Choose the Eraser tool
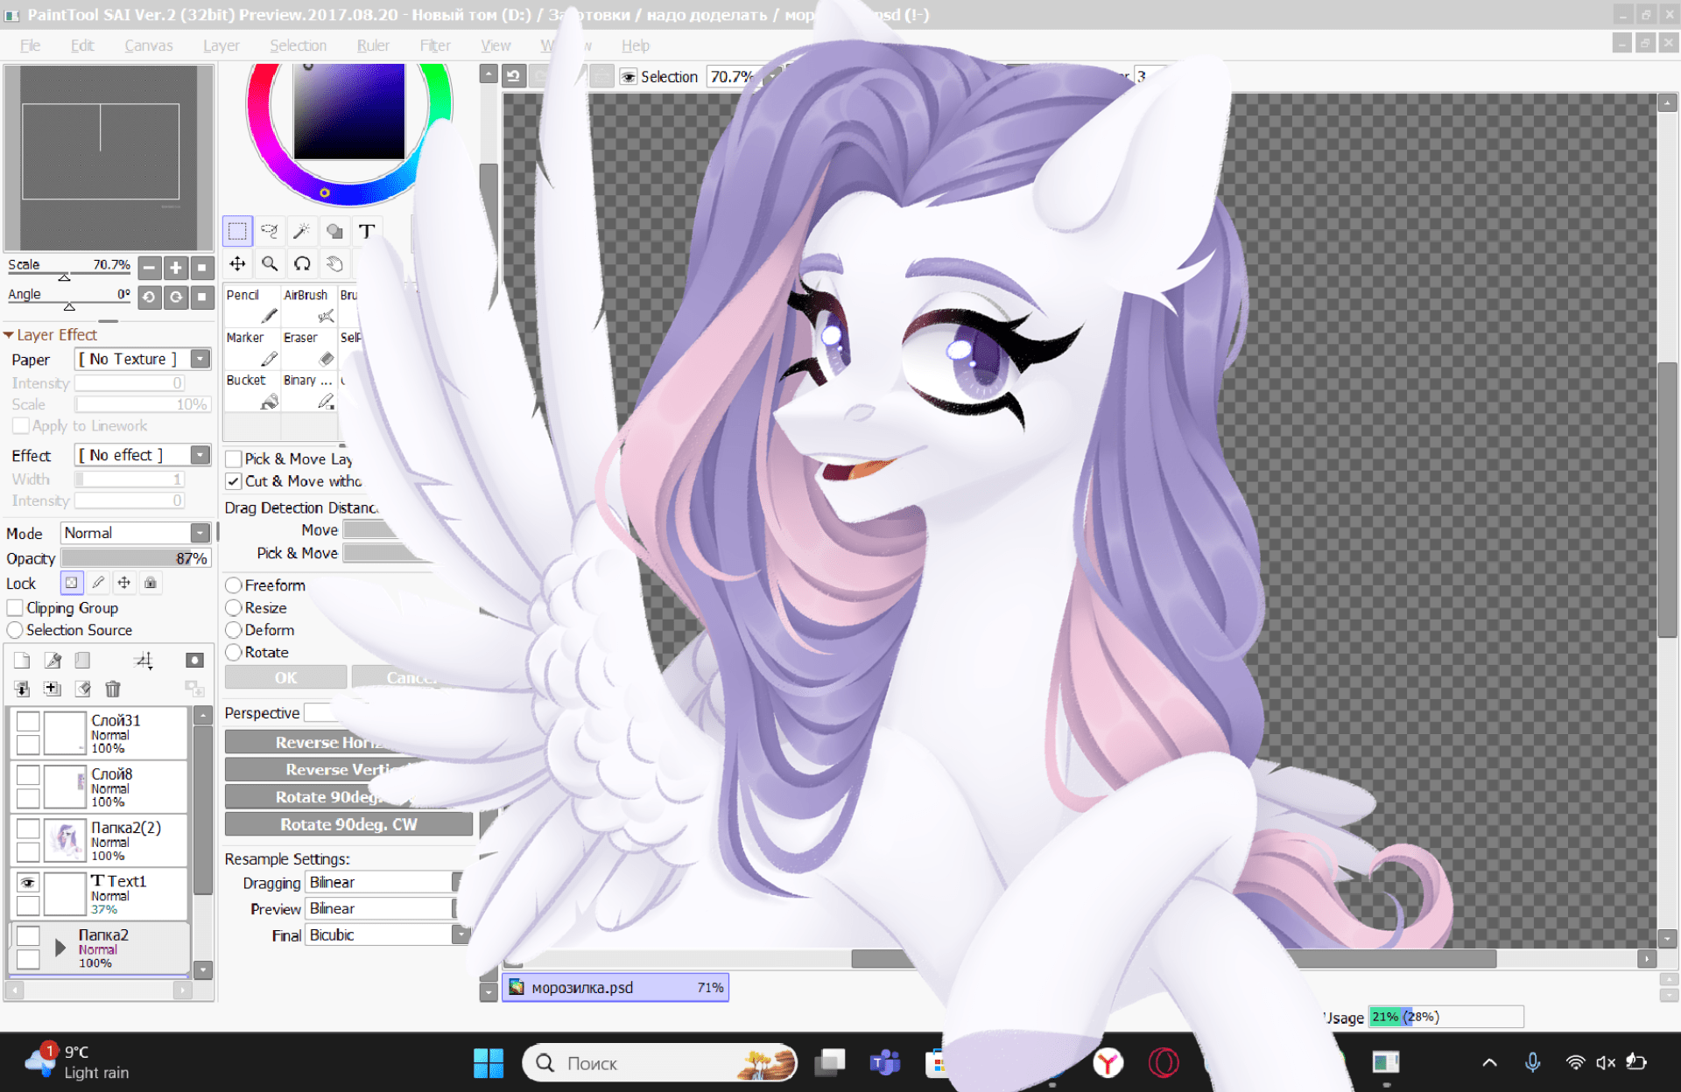The width and height of the screenshot is (1681, 1092). tap(308, 348)
